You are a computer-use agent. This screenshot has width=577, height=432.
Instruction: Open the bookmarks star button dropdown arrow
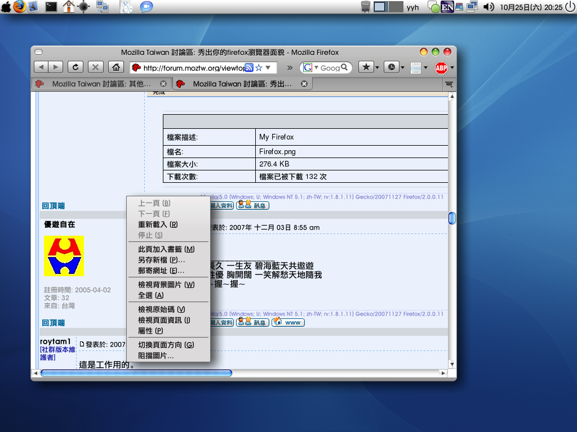[x=376, y=67]
